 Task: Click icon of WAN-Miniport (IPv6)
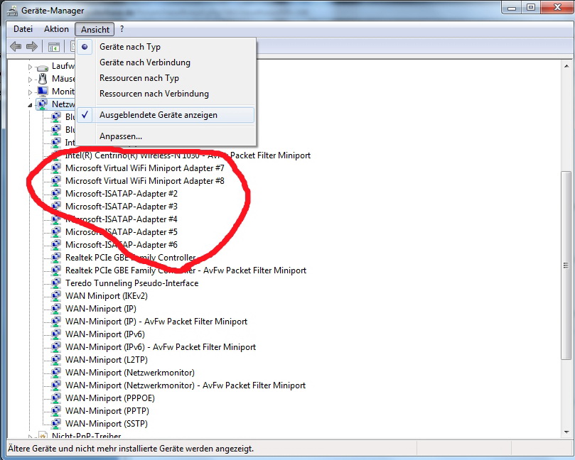tap(55, 334)
